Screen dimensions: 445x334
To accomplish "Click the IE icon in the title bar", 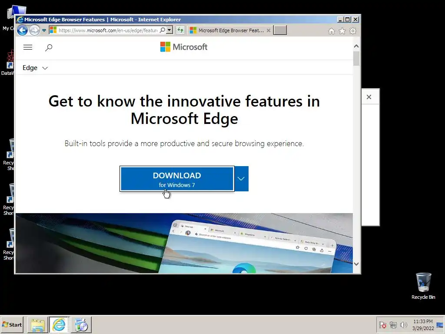I will 20,20.
